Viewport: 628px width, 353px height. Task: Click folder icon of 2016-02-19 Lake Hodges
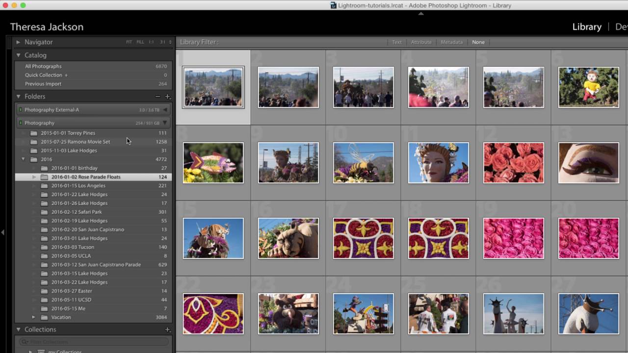[44, 221]
